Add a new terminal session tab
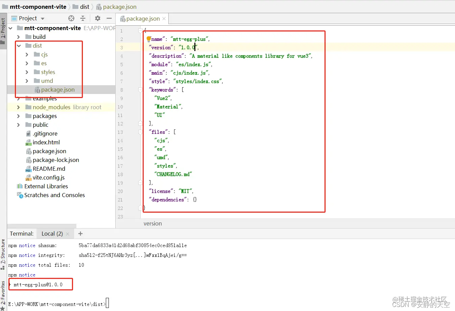The height and width of the screenshot is (311, 455). point(80,234)
